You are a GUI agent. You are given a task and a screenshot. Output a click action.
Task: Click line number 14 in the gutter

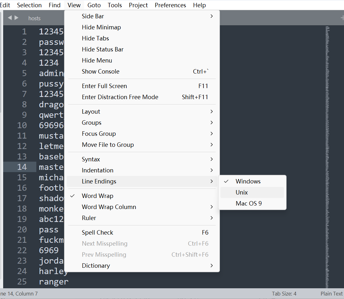[x=22, y=167]
